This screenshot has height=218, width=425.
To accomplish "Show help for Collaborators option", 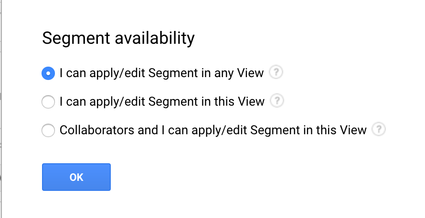I will click(379, 129).
